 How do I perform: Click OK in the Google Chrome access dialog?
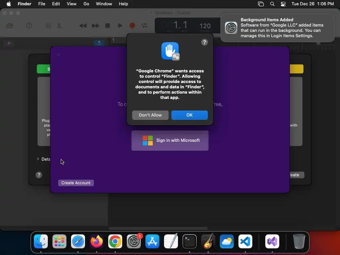click(189, 115)
